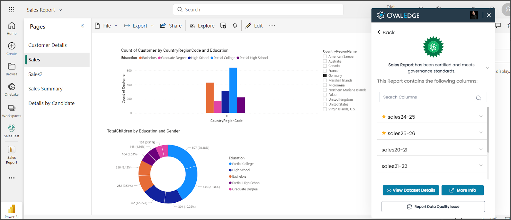511x220 pixels.
Task: Uncheck the Germany country filter
Action: coord(325,76)
